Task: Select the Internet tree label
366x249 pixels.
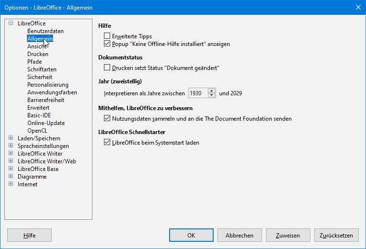Action: (x=27, y=184)
